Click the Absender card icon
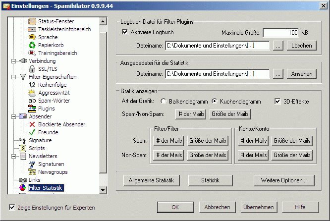The image size is (330, 221). click(23, 116)
